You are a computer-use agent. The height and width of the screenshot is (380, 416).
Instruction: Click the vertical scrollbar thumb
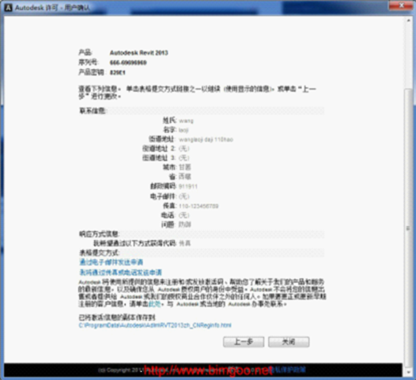pyautogui.click(x=408, y=228)
